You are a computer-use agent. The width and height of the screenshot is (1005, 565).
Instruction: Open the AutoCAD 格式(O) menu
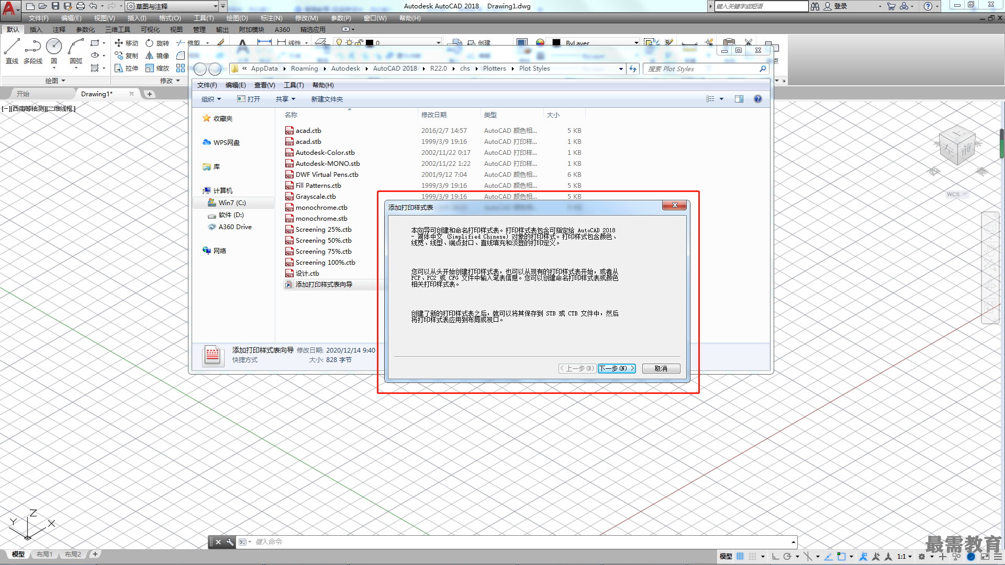click(170, 18)
